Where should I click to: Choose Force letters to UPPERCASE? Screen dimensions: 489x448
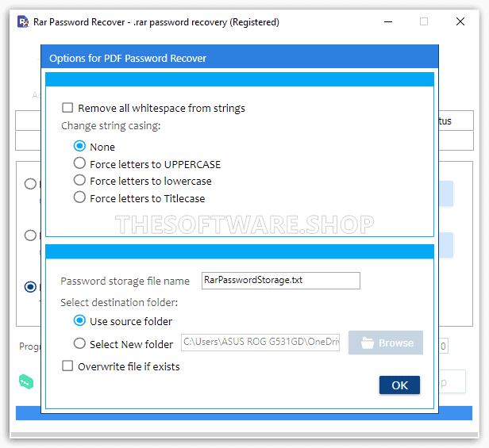pos(79,164)
